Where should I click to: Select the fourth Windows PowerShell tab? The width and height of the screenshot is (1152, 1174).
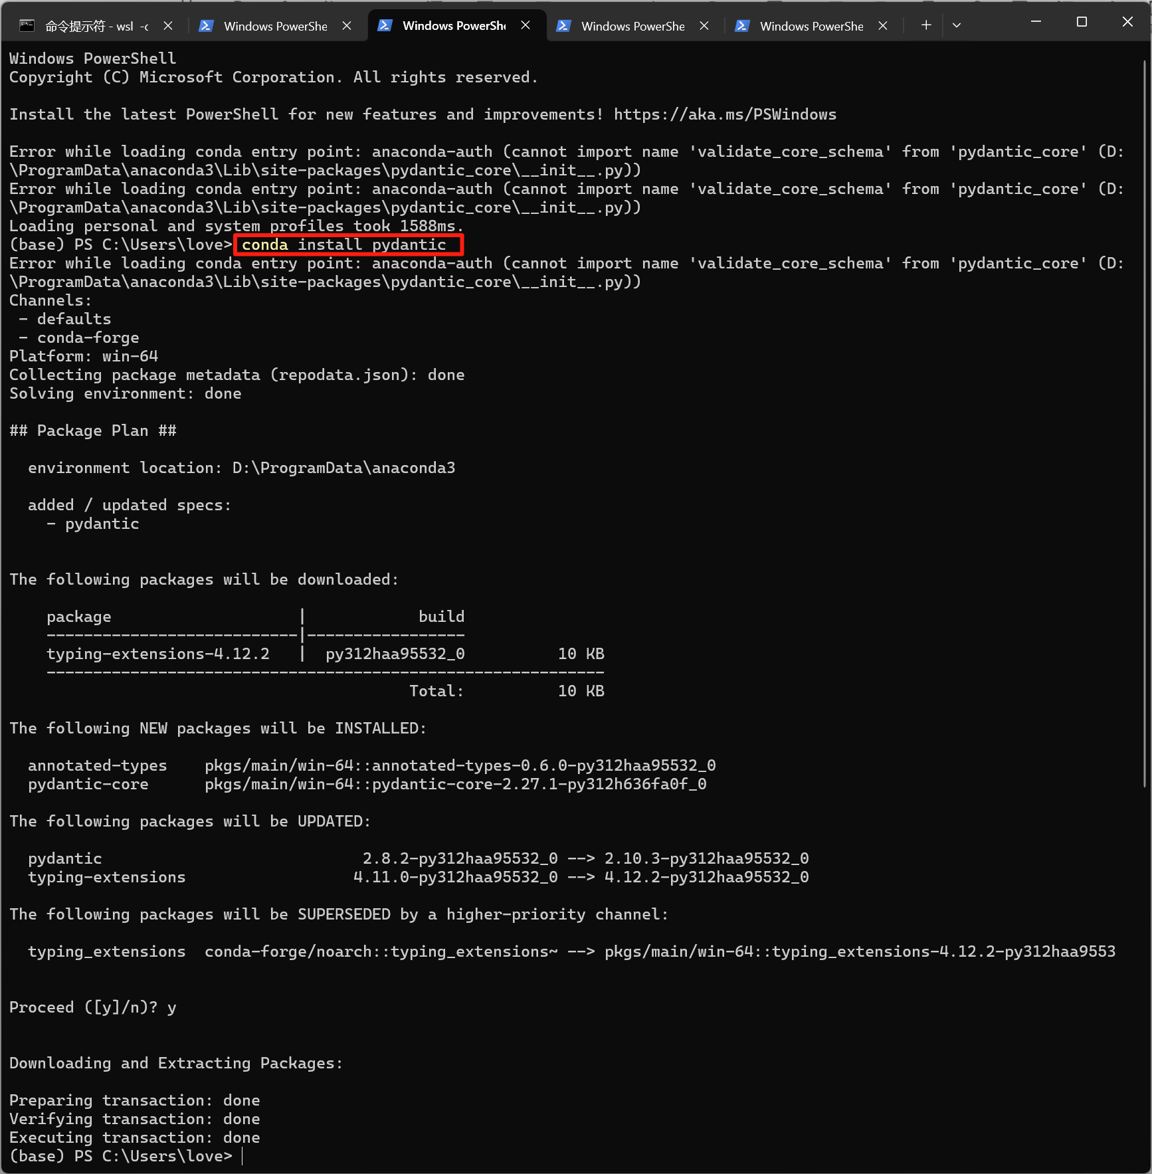pyautogui.click(x=633, y=26)
